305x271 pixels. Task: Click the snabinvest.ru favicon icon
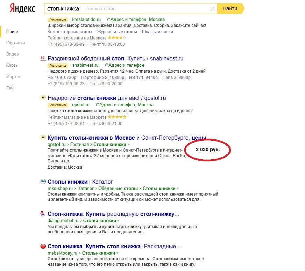click(x=43, y=59)
